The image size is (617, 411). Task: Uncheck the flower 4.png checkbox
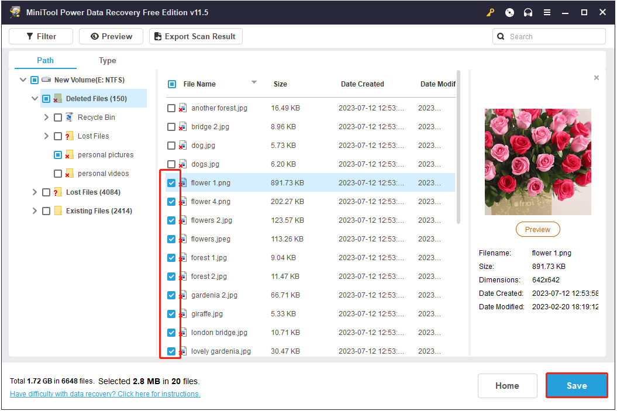click(x=171, y=202)
